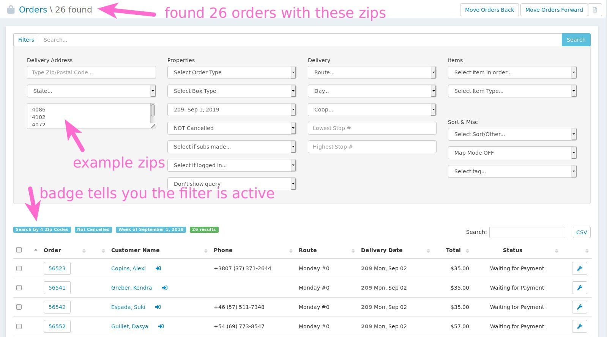607x337 pixels.
Task: Open the Map Mode OFF dropdown
Action: pos(512,153)
